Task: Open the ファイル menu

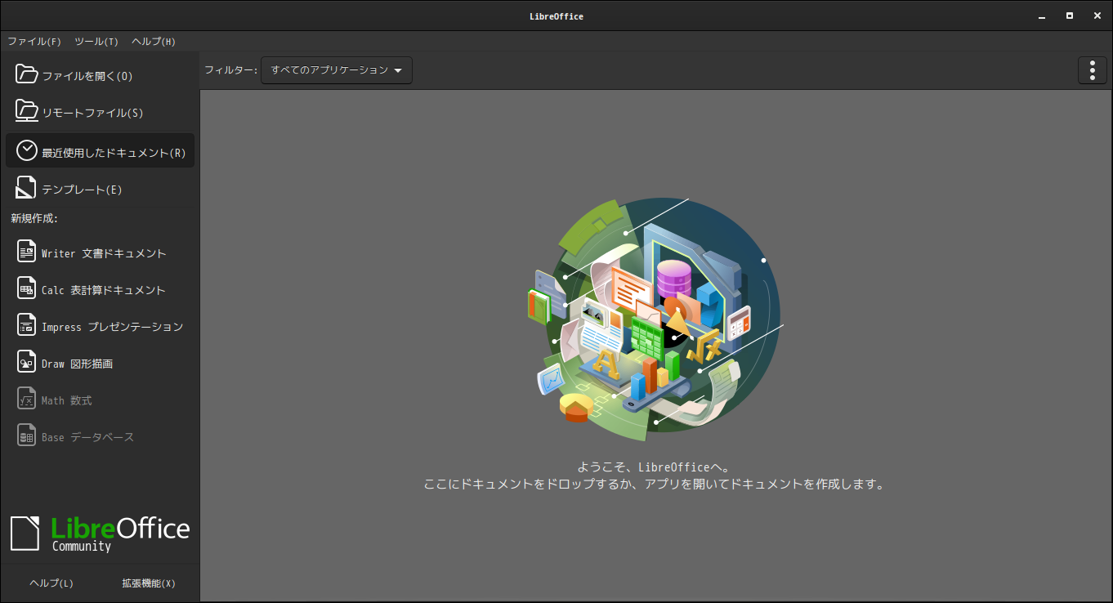Action: pos(34,41)
